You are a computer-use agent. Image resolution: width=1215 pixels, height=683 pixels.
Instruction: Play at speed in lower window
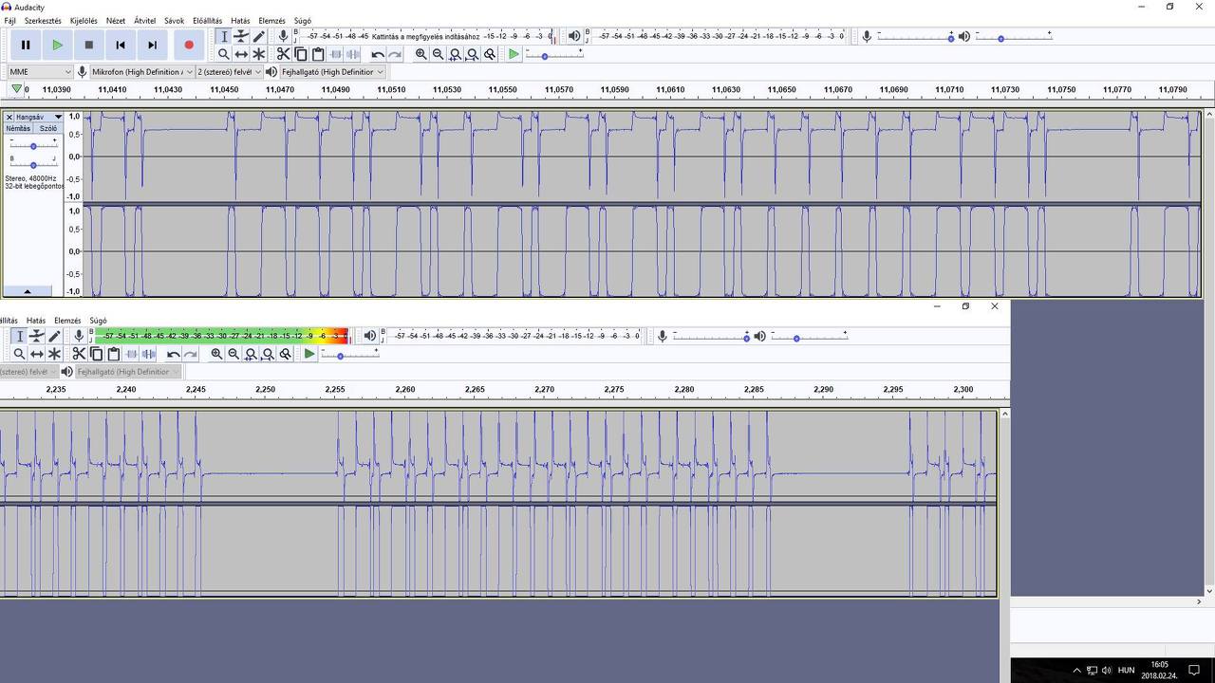coord(309,354)
